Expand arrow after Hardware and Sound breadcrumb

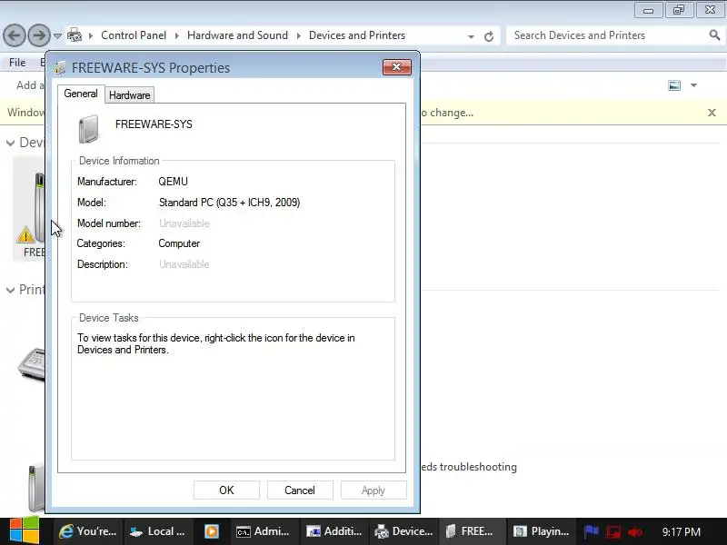click(299, 35)
